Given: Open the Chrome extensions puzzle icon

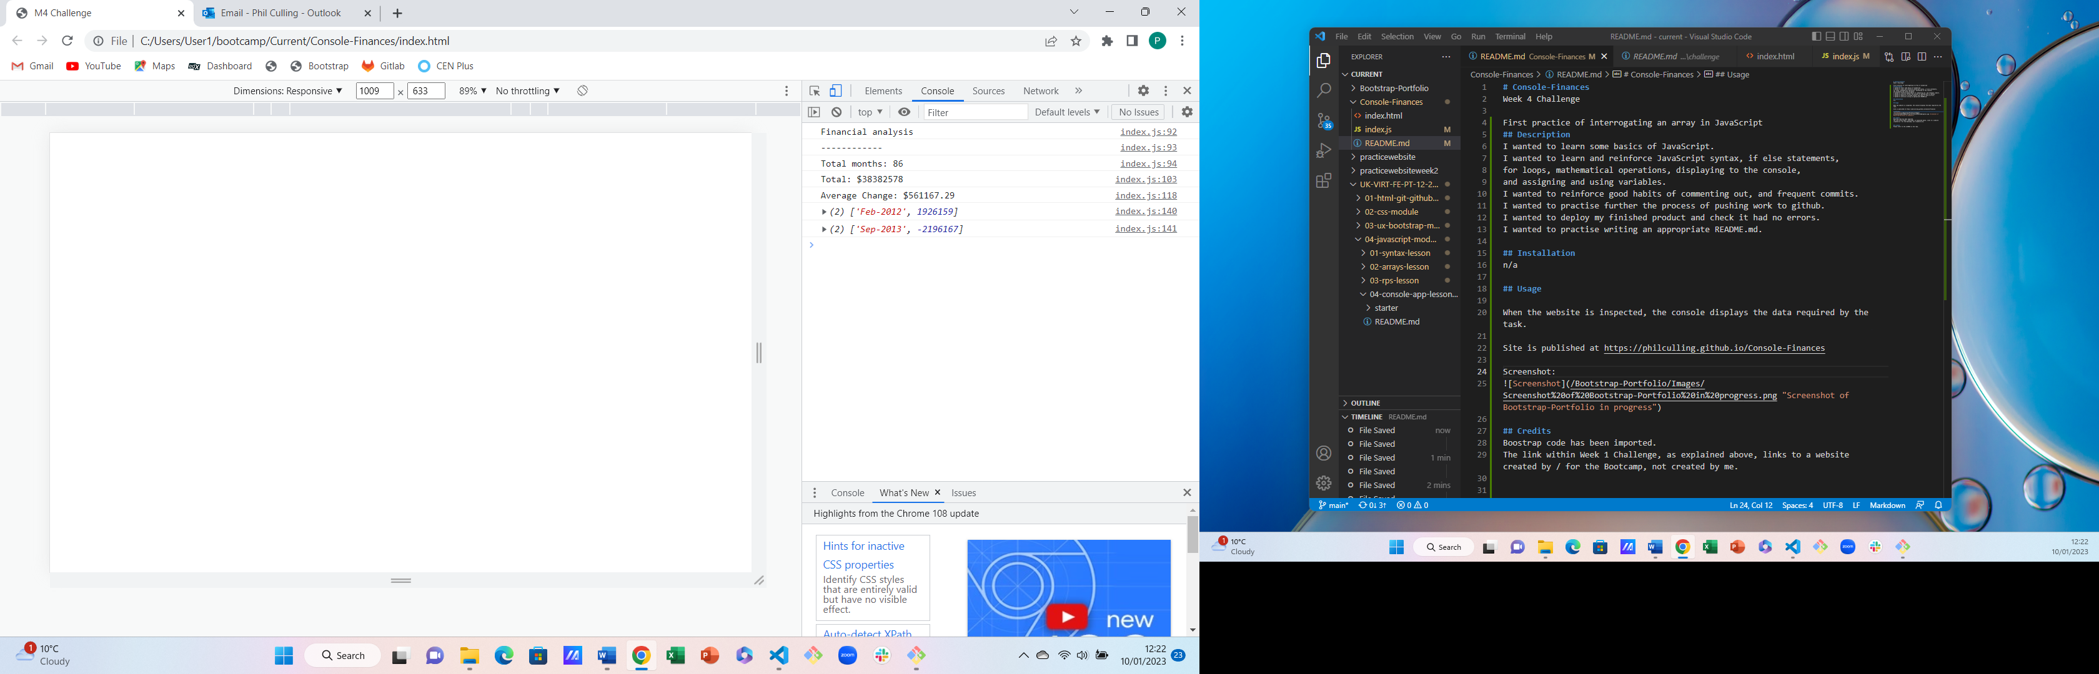Looking at the screenshot, I should (x=1108, y=41).
